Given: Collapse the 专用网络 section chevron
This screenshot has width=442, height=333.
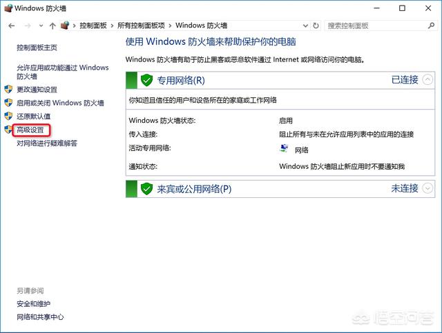Looking at the screenshot, I should [x=427, y=80].
